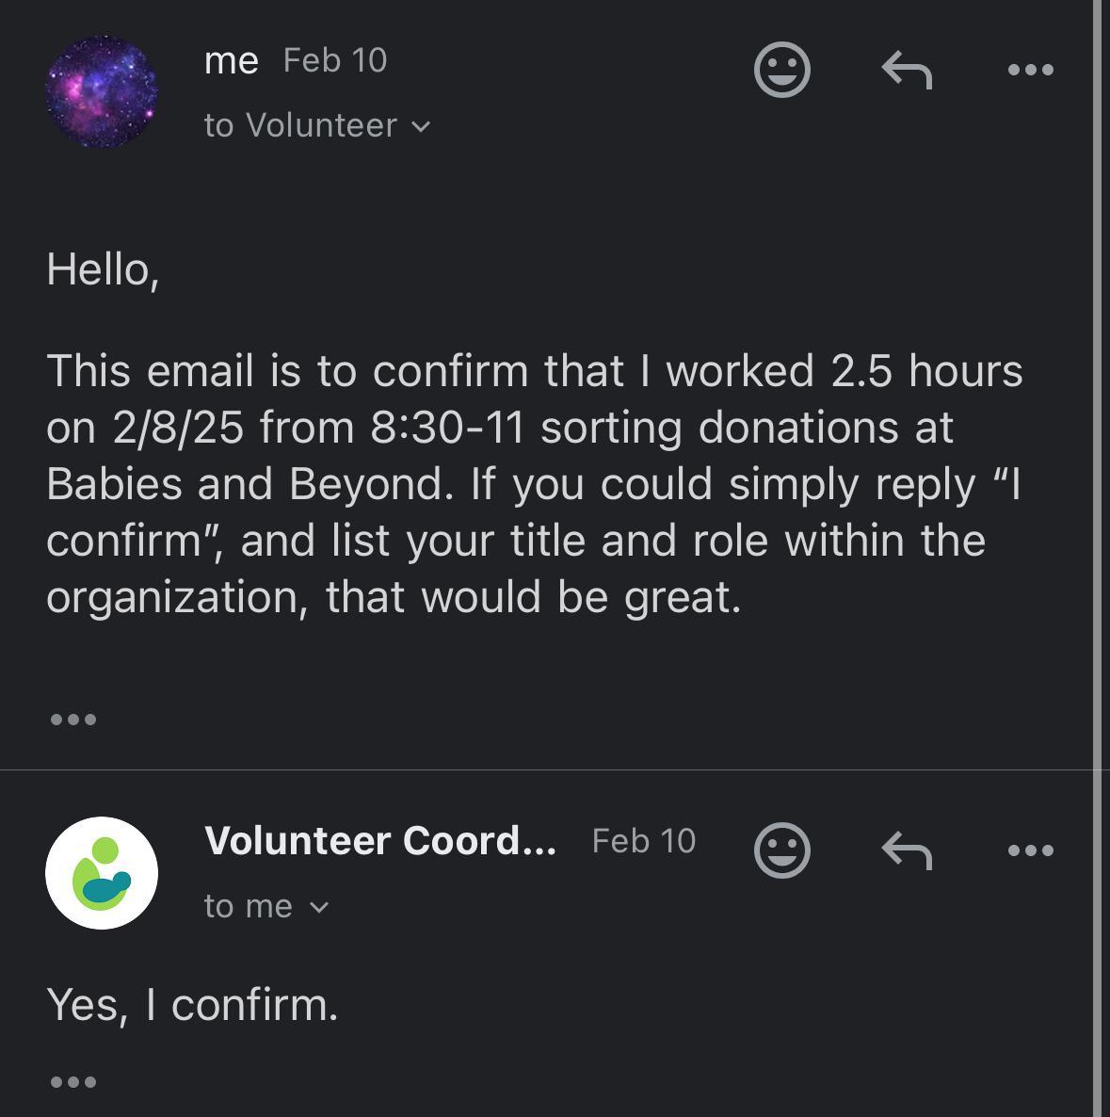Show trimmed content below my message
Image resolution: width=1110 pixels, height=1117 pixels.
72,720
